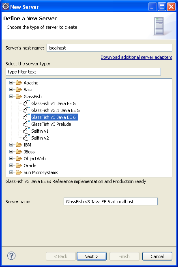This screenshot has height=267, width=178.
Task: Click the Sailfin v2 fish icon
Action: (26, 138)
